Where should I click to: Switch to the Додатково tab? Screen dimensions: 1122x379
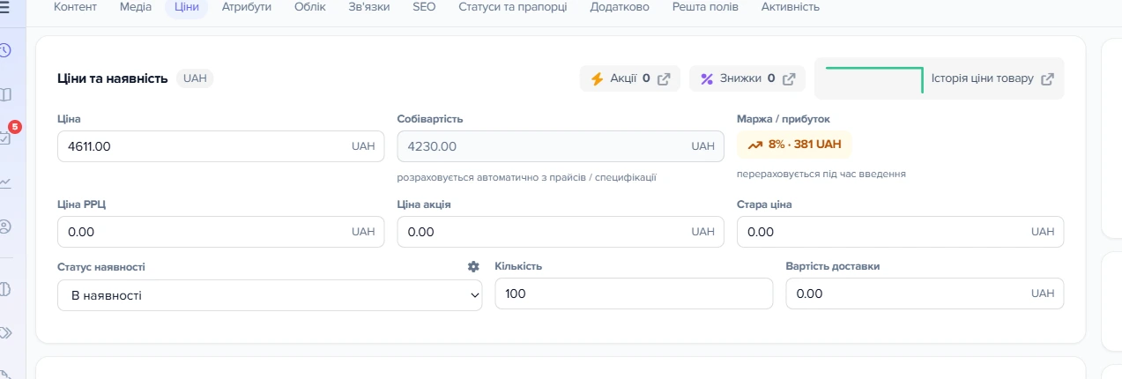[620, 7]
